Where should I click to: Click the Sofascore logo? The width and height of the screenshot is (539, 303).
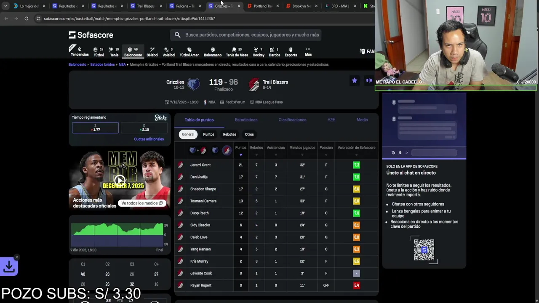point(91,35)
